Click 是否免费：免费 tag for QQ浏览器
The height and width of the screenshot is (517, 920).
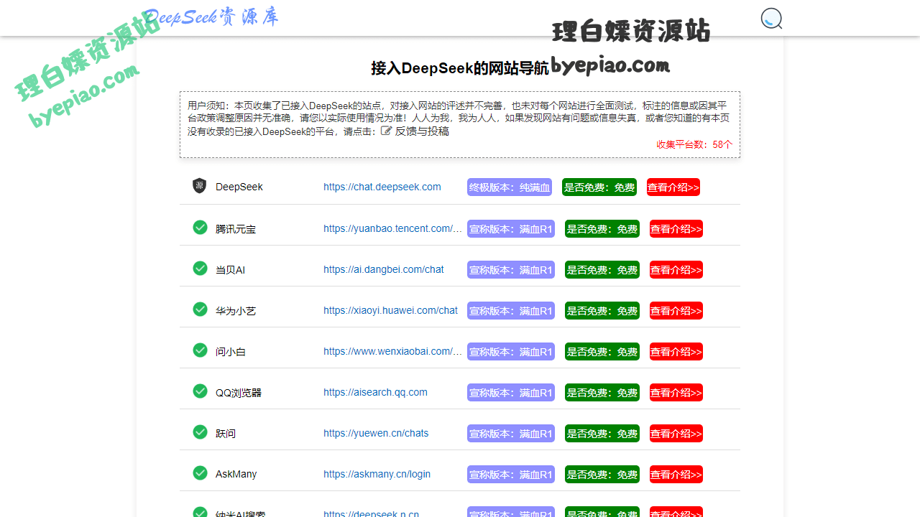(602, 393)
